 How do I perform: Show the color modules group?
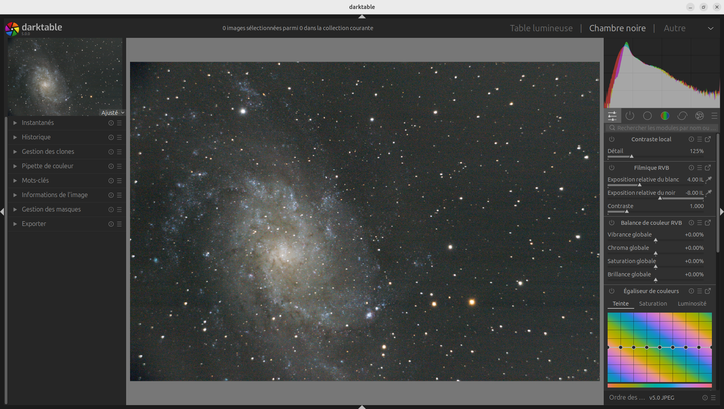pos(665,116)
